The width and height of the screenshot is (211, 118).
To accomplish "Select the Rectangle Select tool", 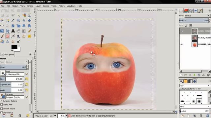I will click(2, 15).
